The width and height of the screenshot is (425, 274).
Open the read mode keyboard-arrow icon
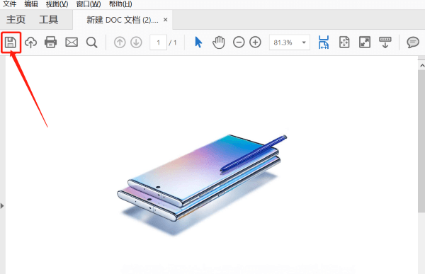point(385,42)
